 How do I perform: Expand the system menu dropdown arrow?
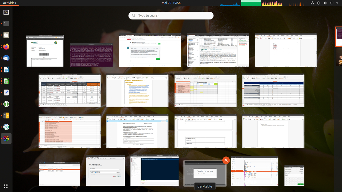coord(337,3)
